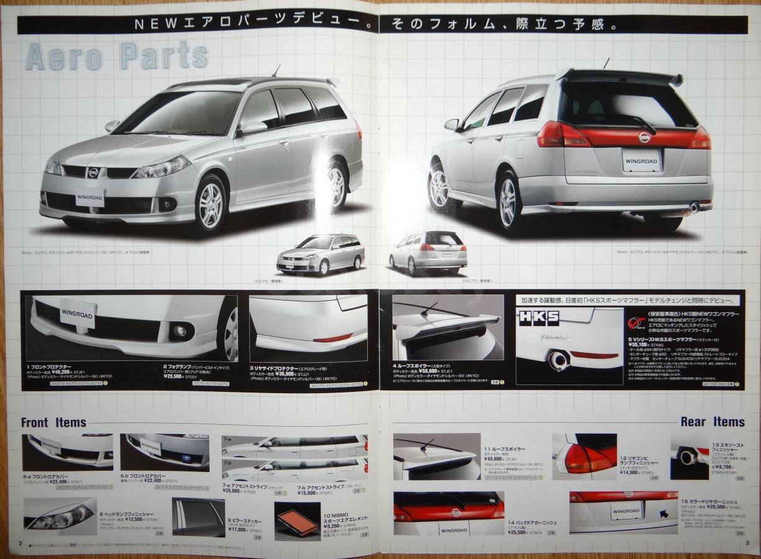761x559 pixels.
Task: Select the large roof spoiler photo, item 4
Action: pyautogui.click(x=447, y=327)
